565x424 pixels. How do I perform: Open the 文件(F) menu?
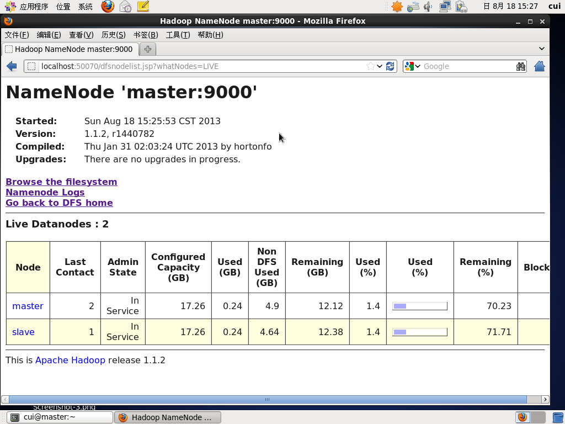(x=17, y=35)
